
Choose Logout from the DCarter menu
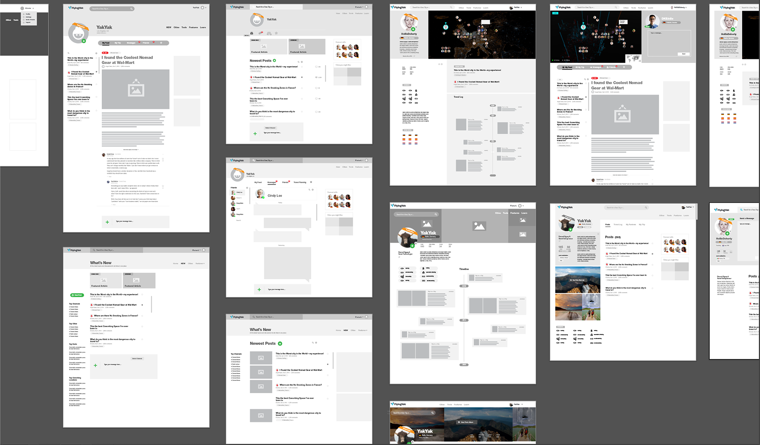(x=28, y=22)
